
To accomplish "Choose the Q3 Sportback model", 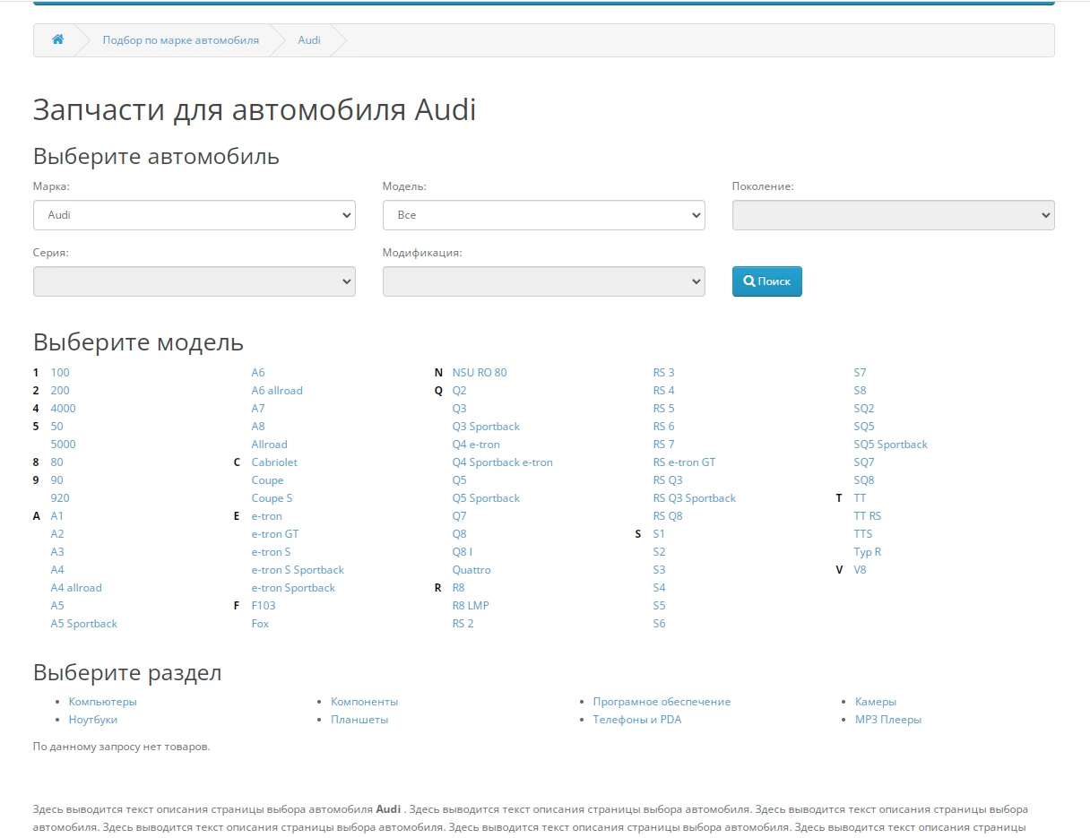I will 486,427.
